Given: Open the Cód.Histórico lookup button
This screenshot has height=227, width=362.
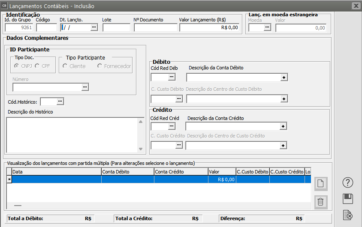Looking at the screenshot, I should [60, 102].
